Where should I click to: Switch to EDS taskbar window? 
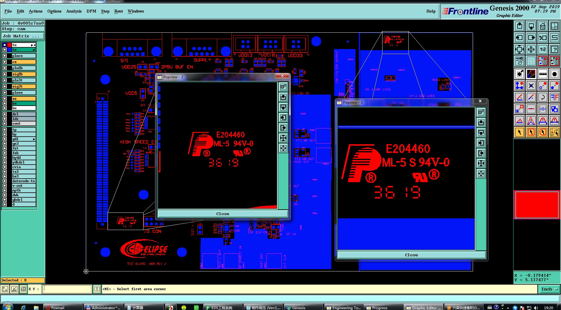coord(223,307)
